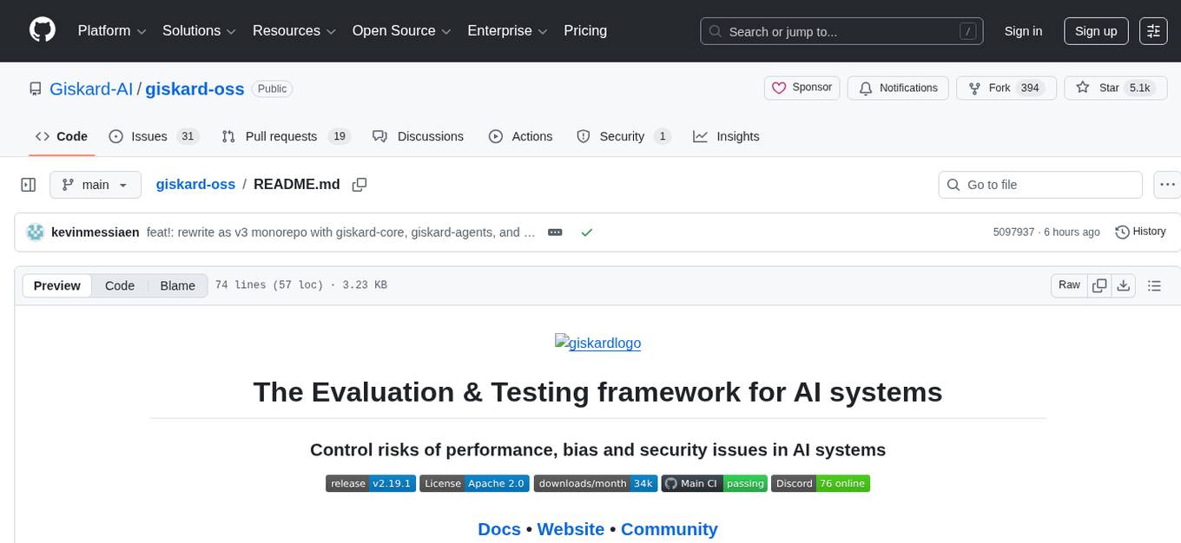Open the file outline view

tap(1154, 285)
